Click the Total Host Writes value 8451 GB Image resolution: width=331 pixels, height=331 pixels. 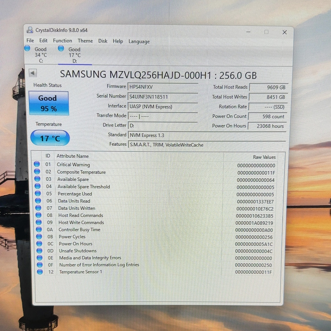(268, 97)
